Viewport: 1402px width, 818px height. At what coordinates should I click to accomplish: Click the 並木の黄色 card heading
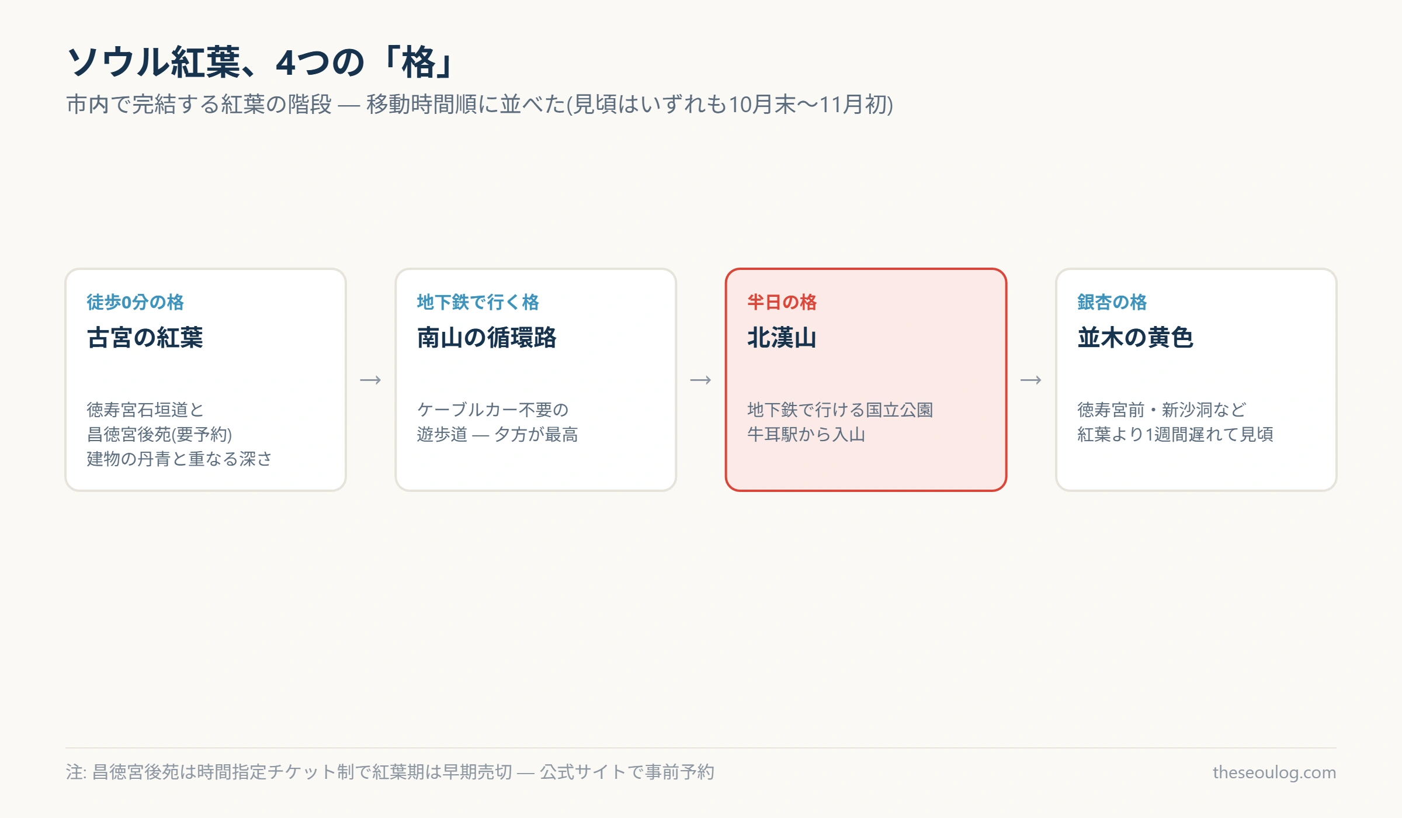pos(1135,338)
